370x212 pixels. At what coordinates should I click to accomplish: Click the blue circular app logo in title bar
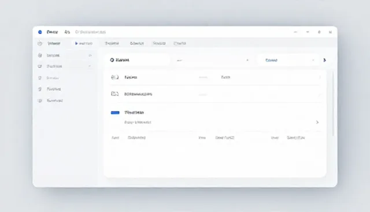coord(40,32)
